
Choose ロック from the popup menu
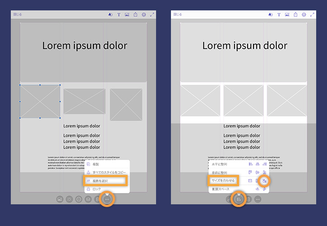[107, 189]
